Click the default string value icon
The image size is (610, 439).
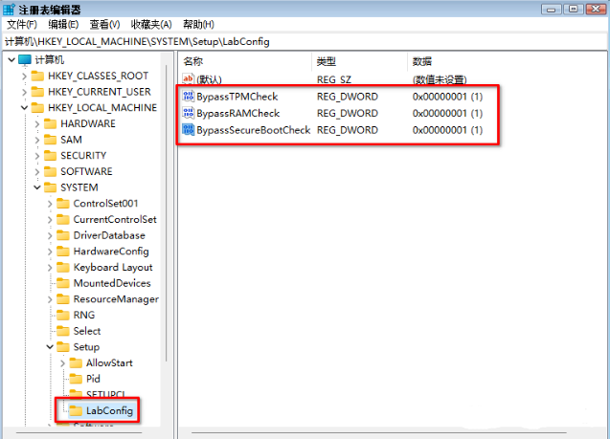pyautogui.click(x=188, y=79)
